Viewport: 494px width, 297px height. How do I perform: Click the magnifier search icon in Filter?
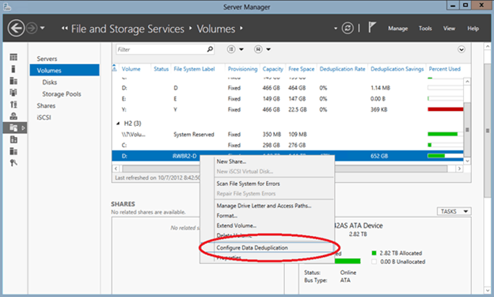[x=210, y=49]
